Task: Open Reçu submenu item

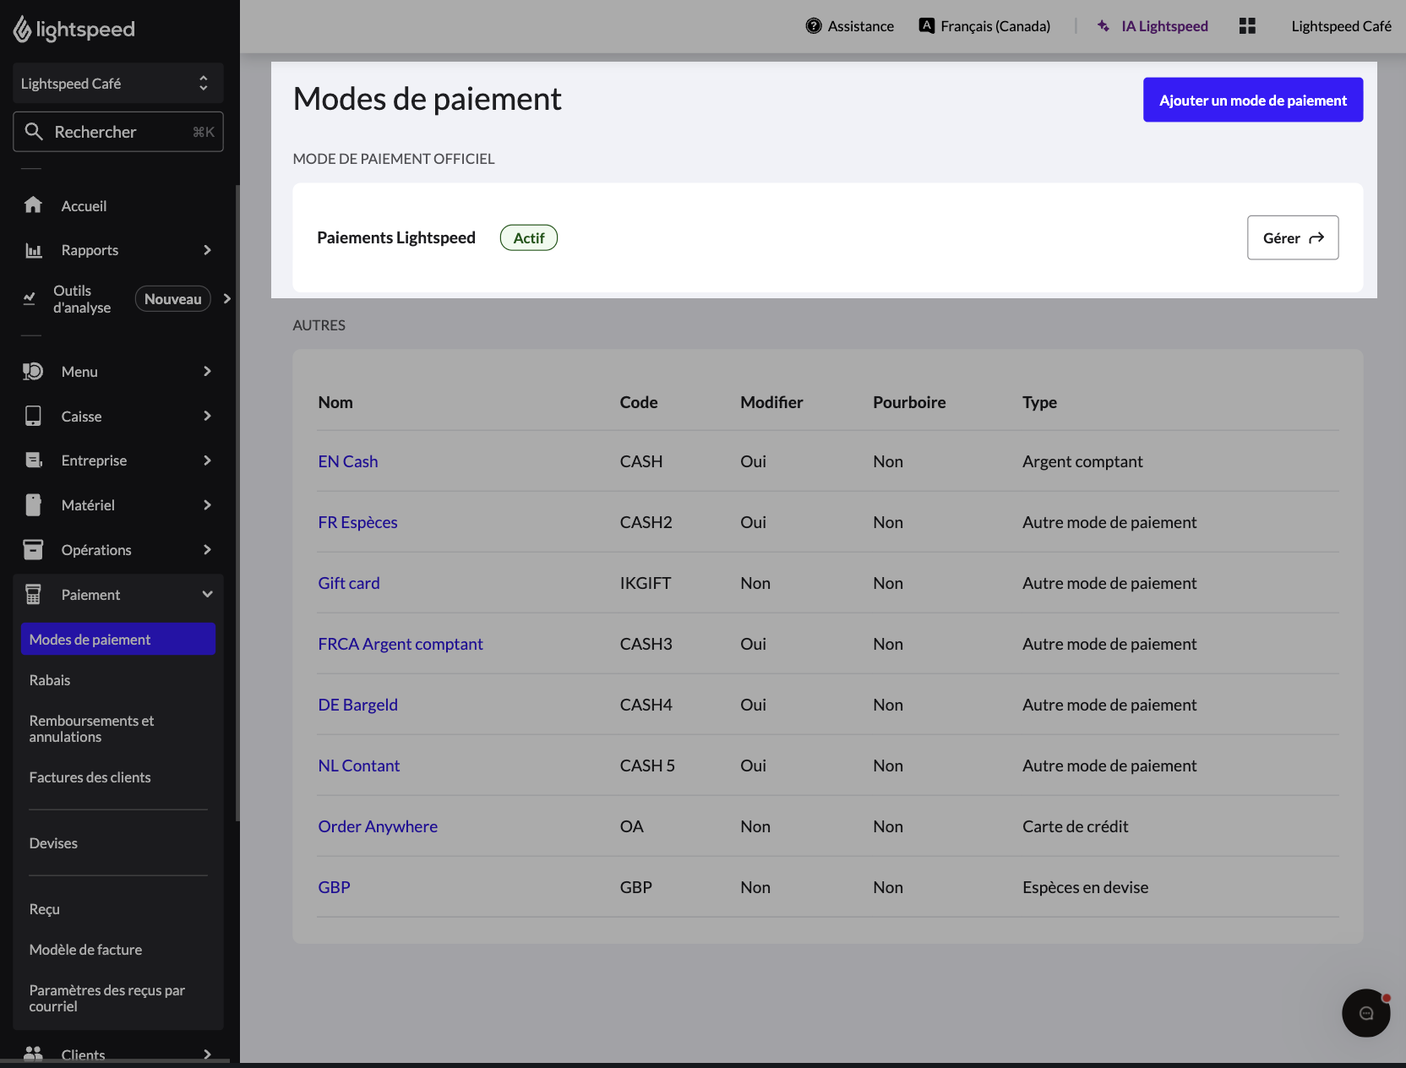Action: point(44,909)
